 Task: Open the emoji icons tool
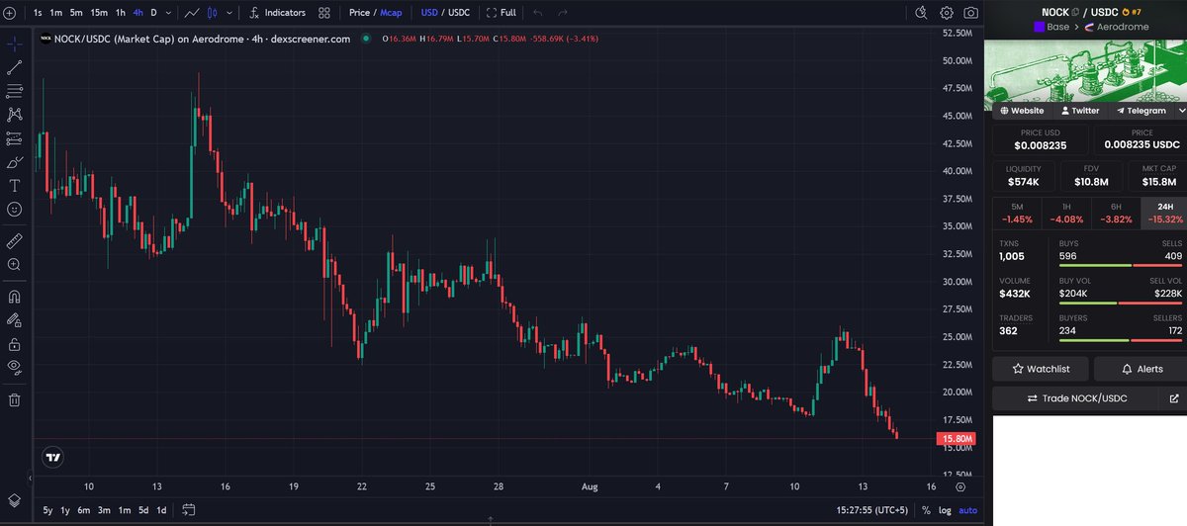tap(15, 210)
